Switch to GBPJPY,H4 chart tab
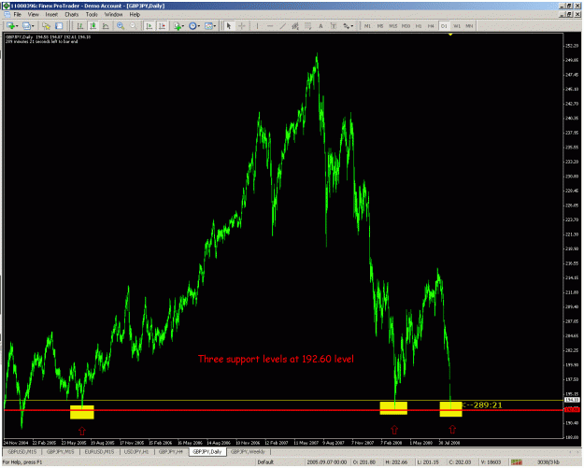Image resolution: width=584 pixels, height=468 pixels. [171, 451]
